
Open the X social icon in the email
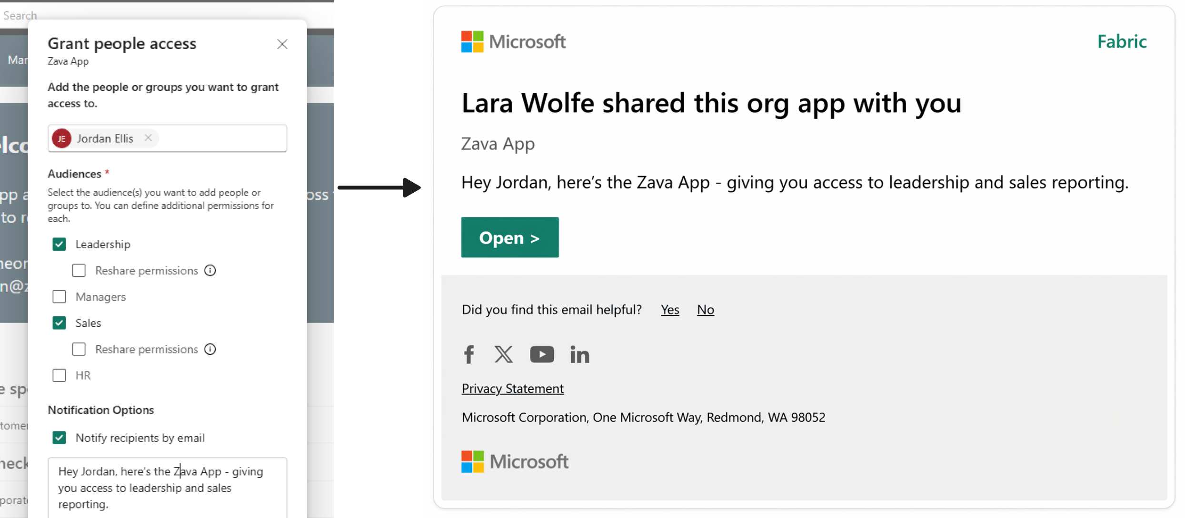[503, 354]
